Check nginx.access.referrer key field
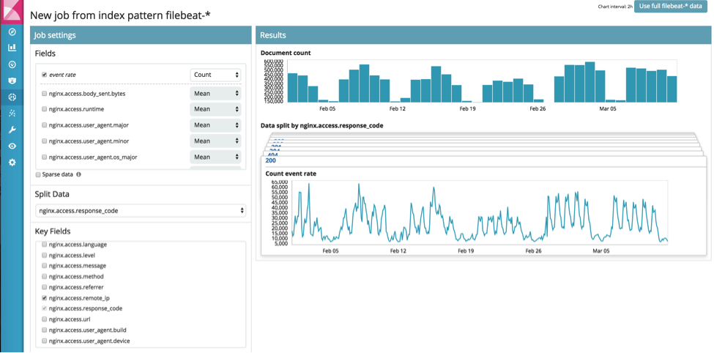 44,287
